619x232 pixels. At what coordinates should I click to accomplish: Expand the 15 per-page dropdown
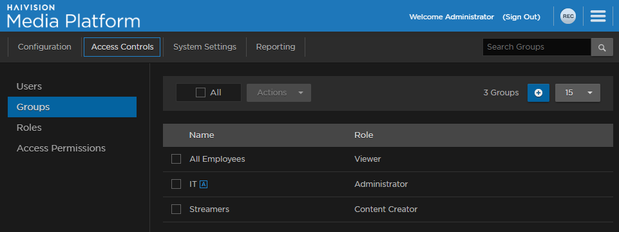[x=578, y=93]
